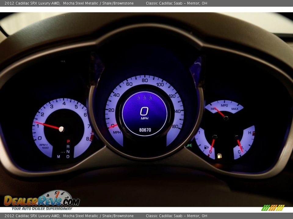Image resolution: width=293 pixels, height=219 pixels.
Task: Click the 80 mark on the speedometer
Action: point(145,81)
